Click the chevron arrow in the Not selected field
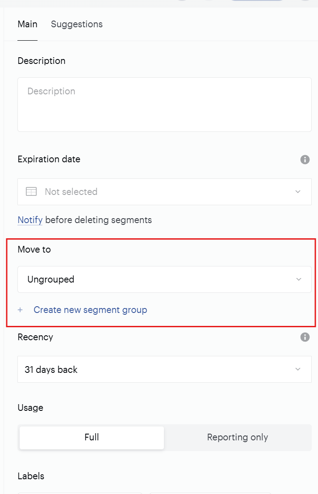This screenshot has height=494, width=318. click(298, 191)
